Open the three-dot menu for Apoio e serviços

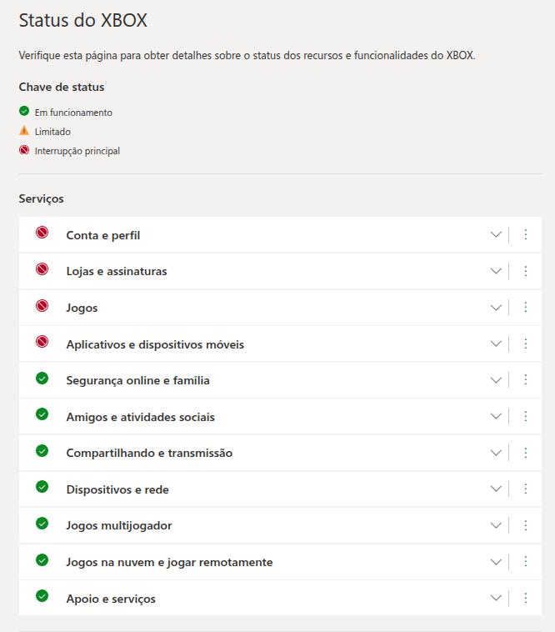pos(526,598)
